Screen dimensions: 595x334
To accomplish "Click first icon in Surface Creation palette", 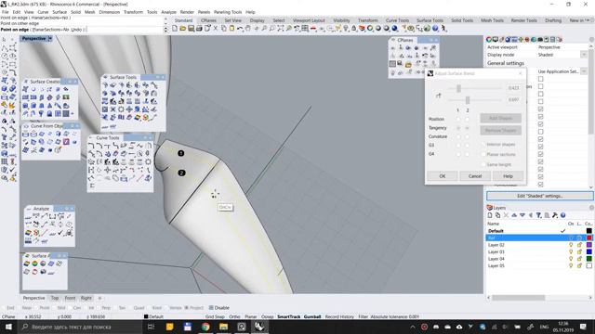I will [25, 89].
